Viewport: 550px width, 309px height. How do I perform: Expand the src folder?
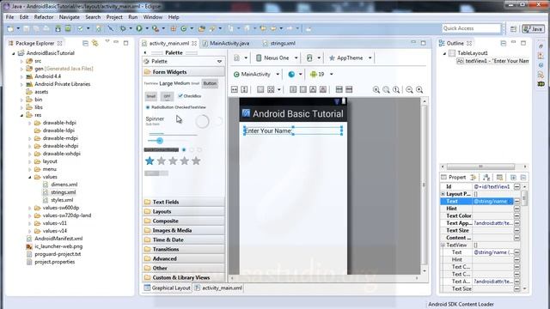21,61
